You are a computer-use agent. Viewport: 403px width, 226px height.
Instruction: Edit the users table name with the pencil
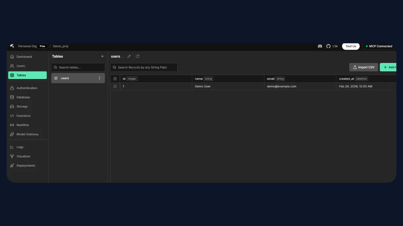(129, 56)
